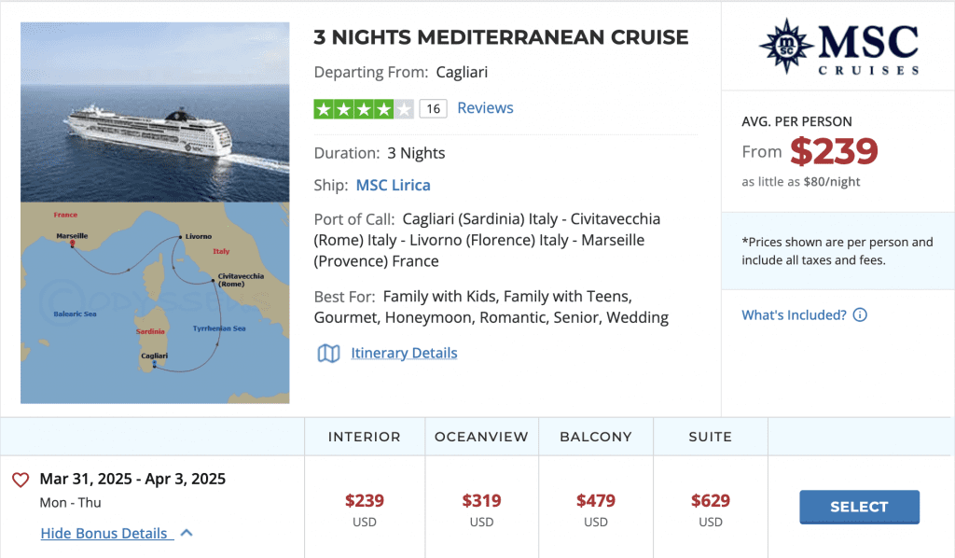Choose the $629 Suite price
955x558 pixels.
click(711, 501)
